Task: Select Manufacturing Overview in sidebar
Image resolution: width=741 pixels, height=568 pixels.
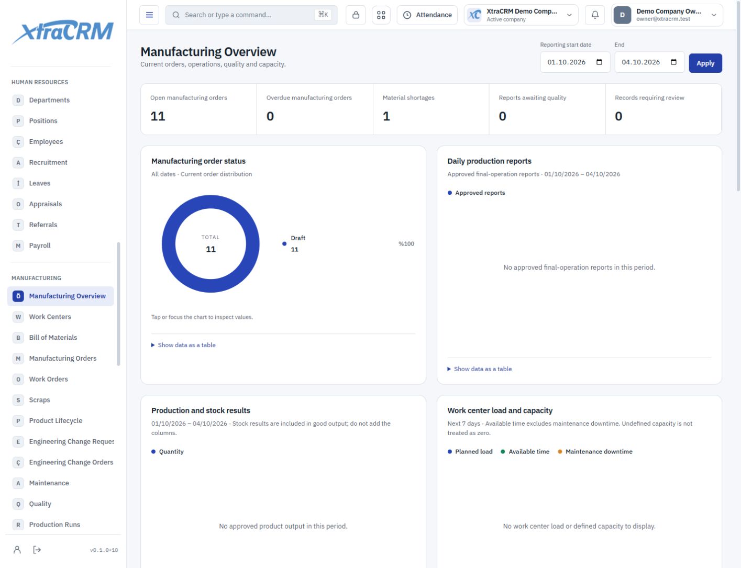Action: click(x=61, y=296)
